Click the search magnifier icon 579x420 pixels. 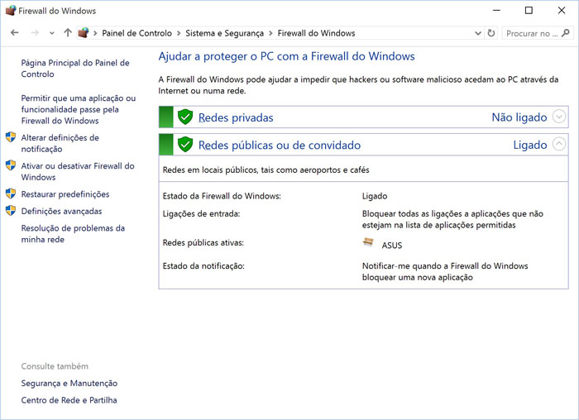click(x=565, y=33)
